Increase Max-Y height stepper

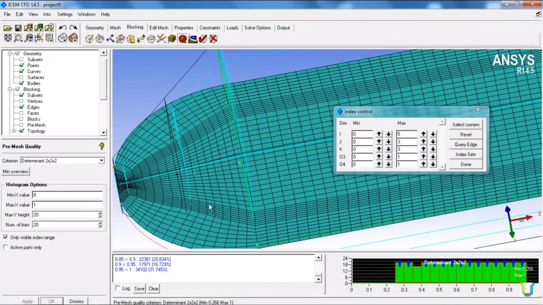pos(100,213)
